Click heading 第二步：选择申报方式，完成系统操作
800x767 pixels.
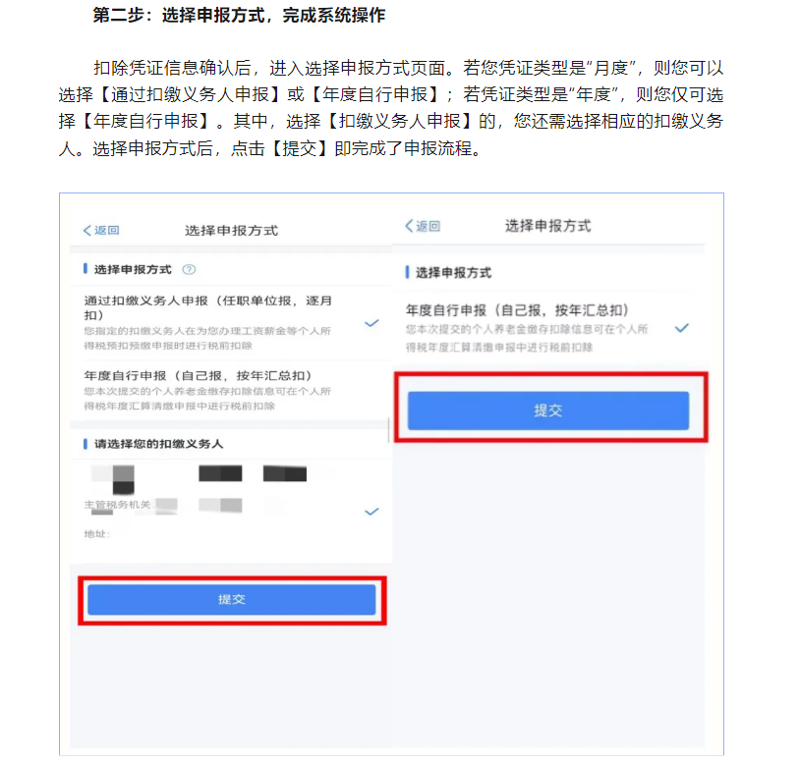tap(239, 16)
